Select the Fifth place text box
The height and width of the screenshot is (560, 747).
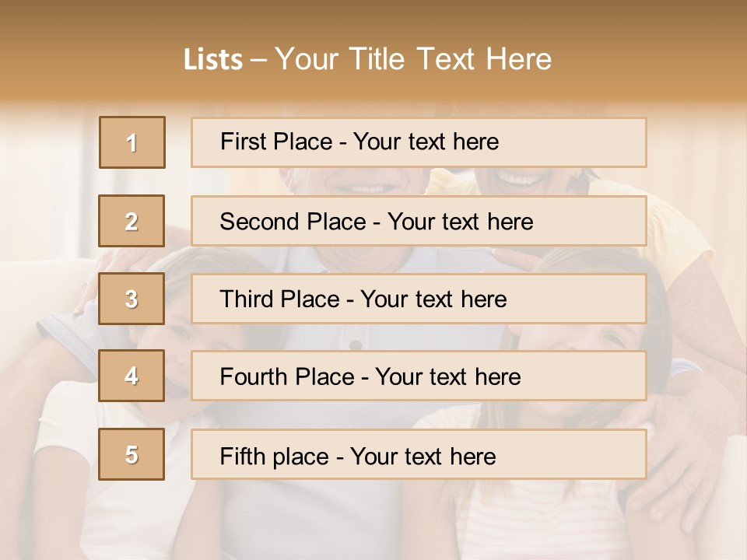(419, 454)
